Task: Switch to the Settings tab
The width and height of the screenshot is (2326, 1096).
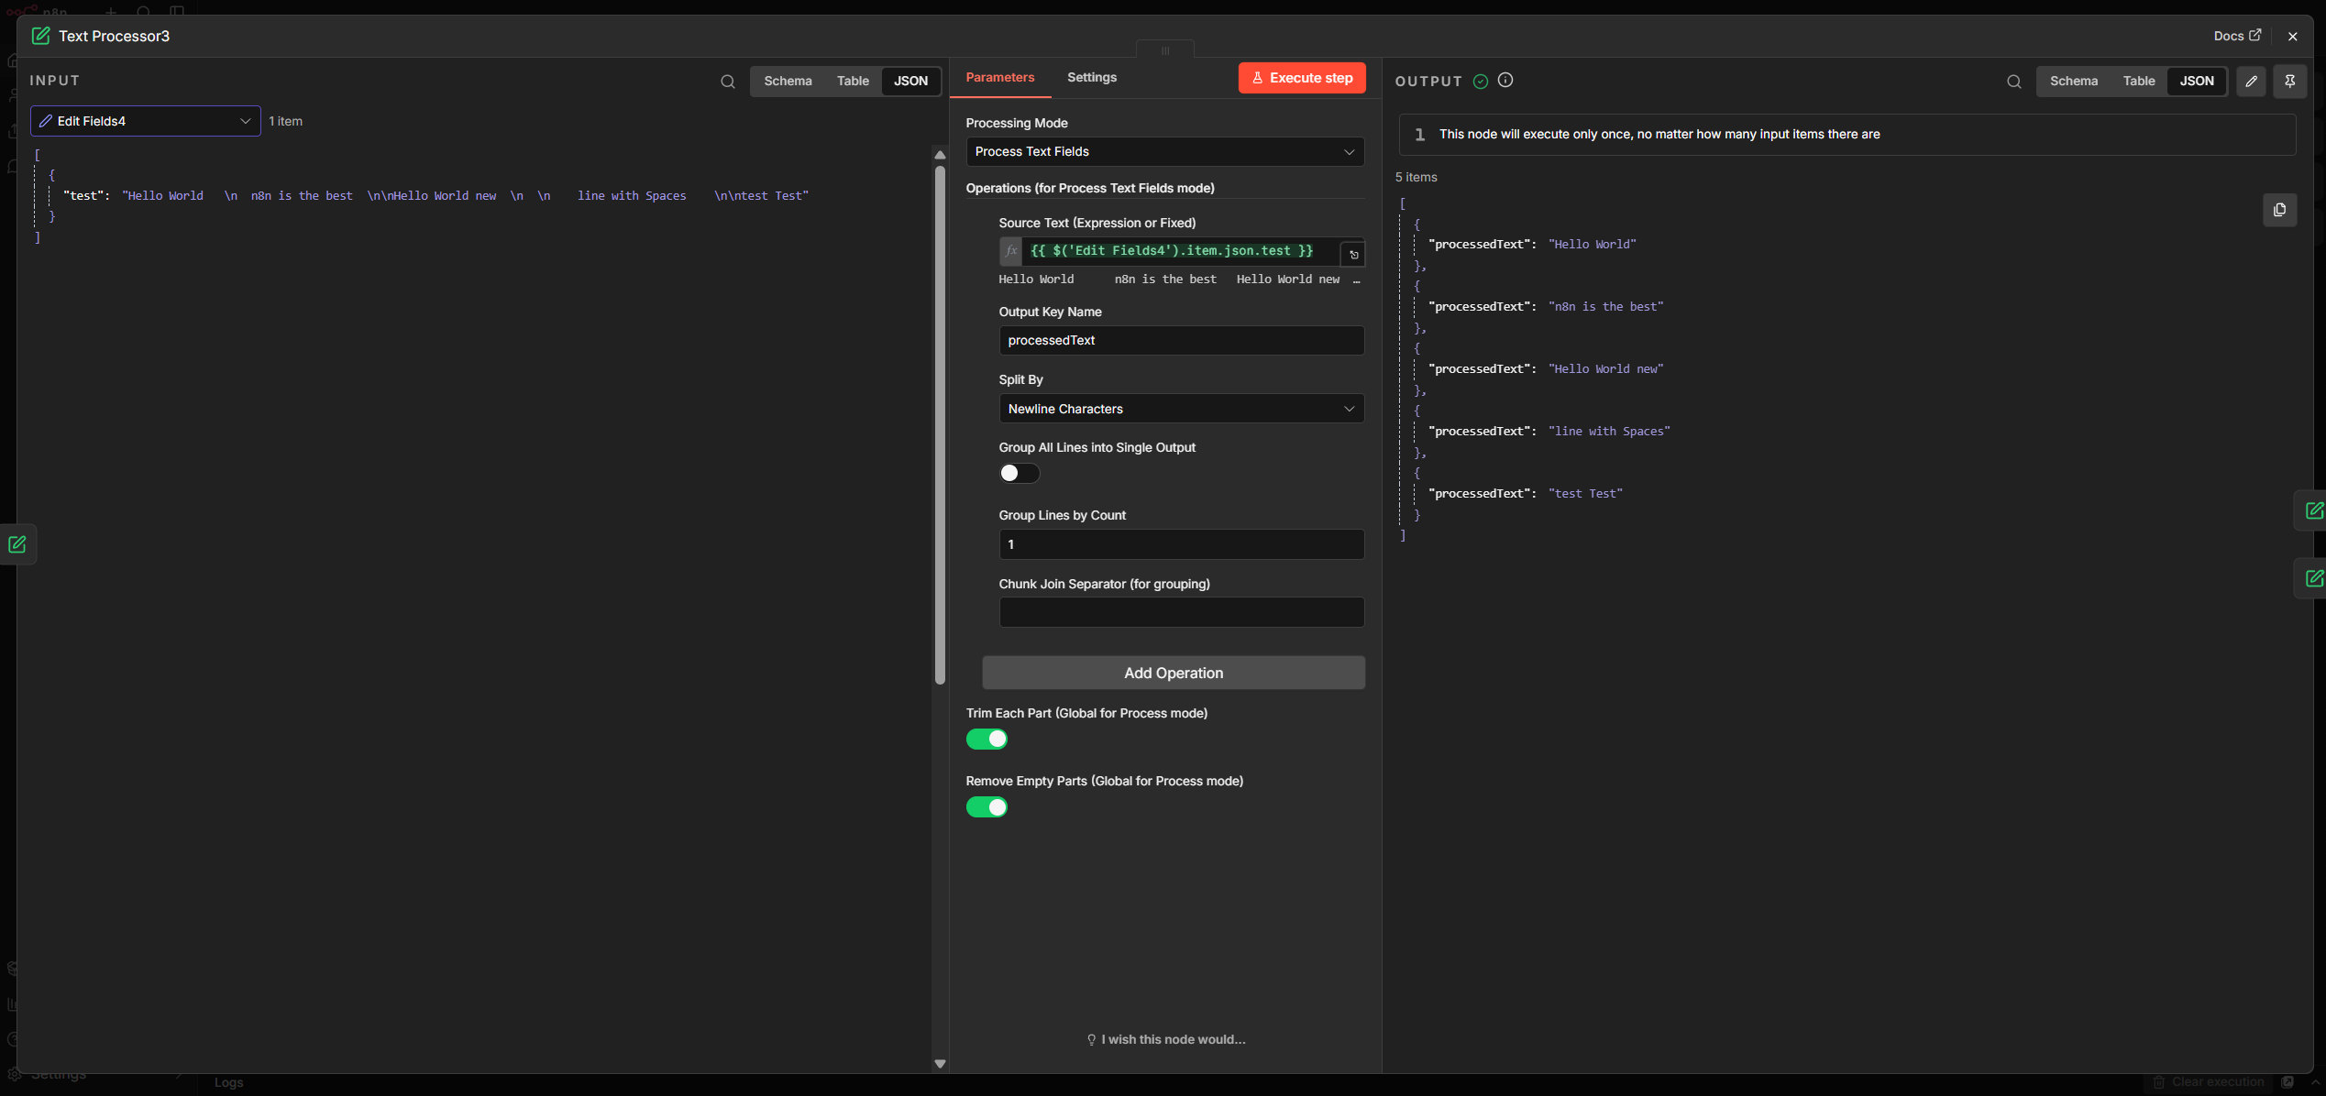Action: 1091,78
